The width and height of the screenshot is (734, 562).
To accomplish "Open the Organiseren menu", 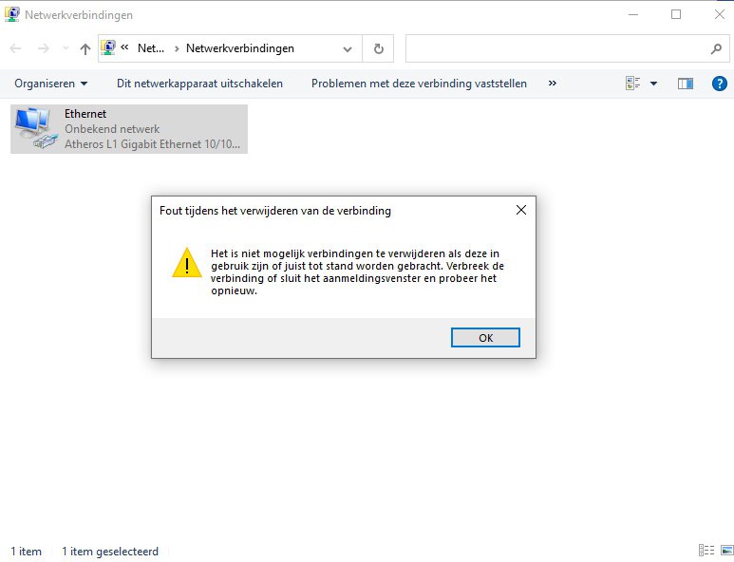I will click(x=50, y=84).
